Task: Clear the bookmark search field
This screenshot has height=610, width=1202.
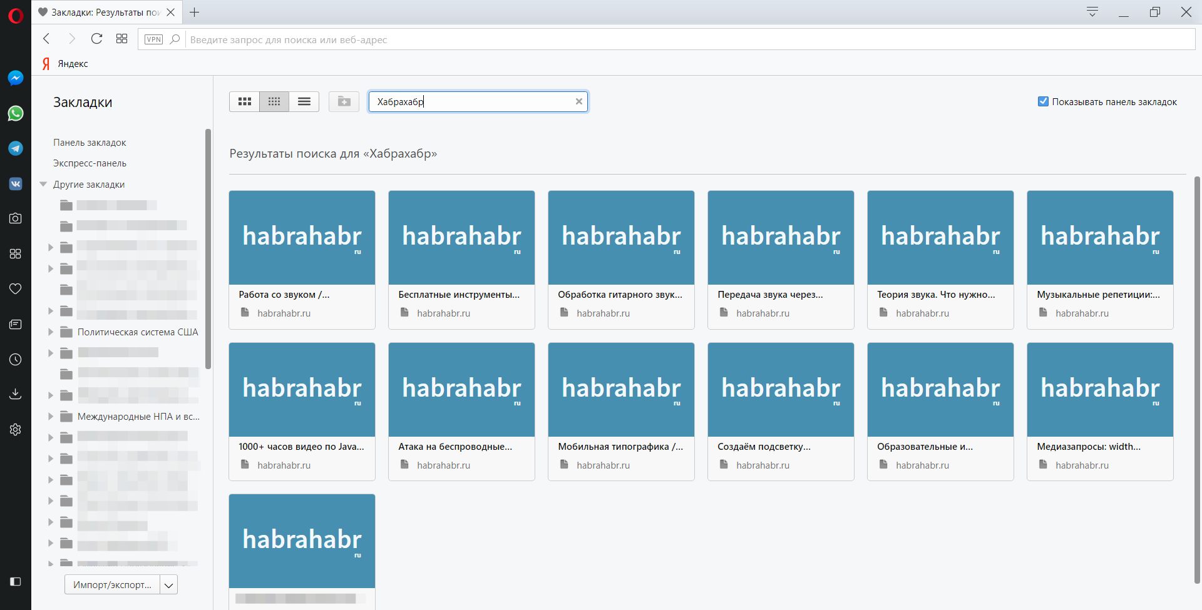Action: (x=579, y=101)
